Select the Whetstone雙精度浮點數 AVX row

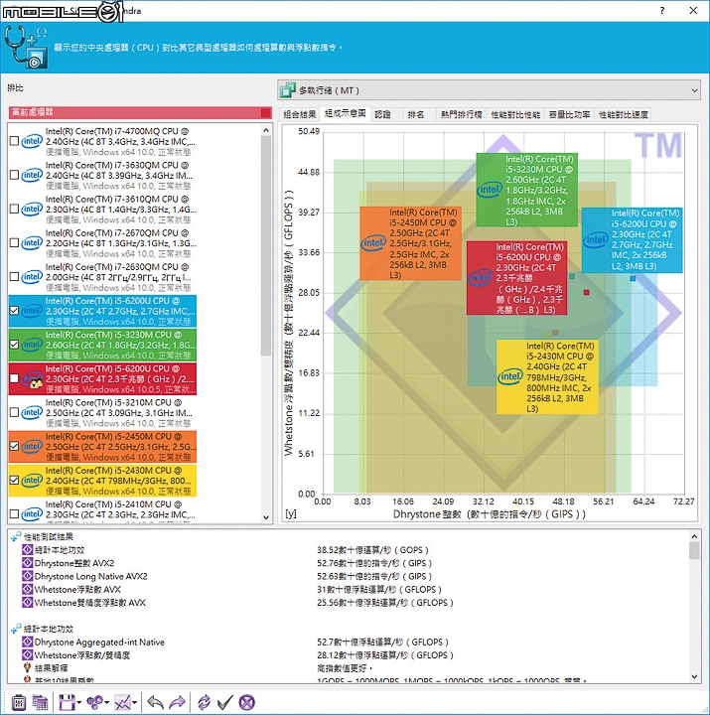click(89, 603)
